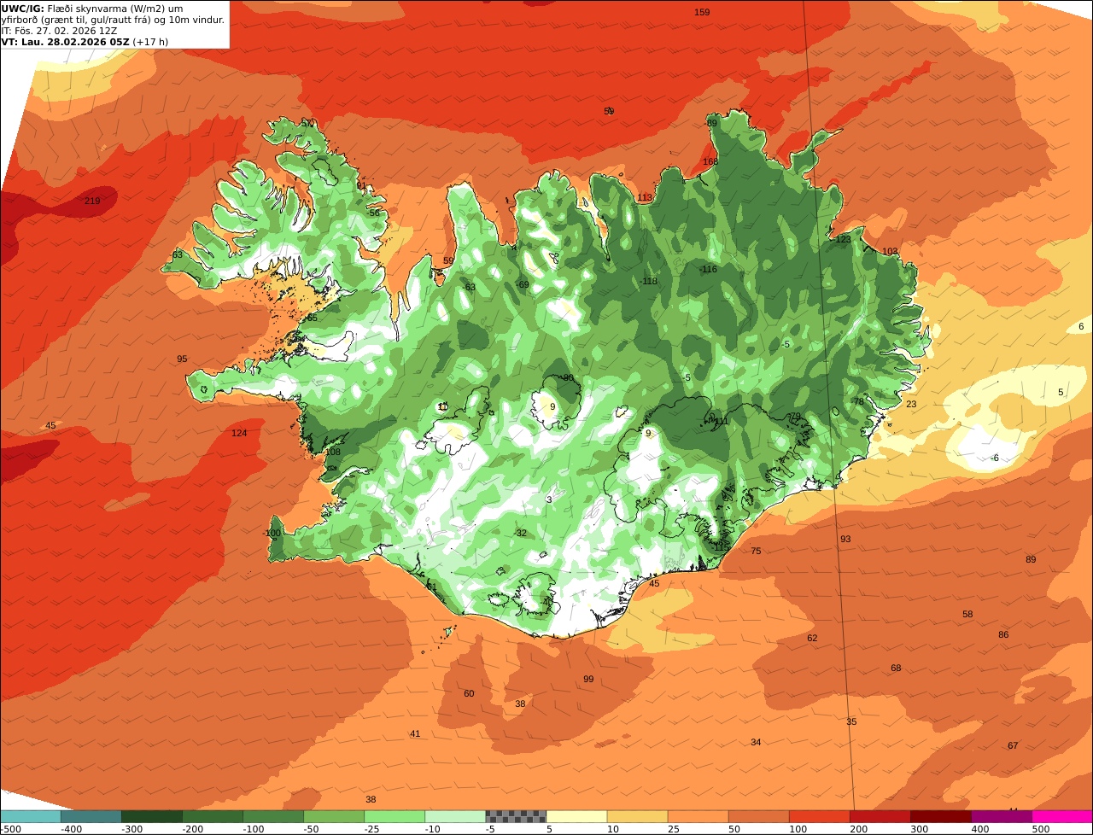Select the -69 value in north Iceland
The height and width of the screenshot is (835, 1093).
[522, 284]
